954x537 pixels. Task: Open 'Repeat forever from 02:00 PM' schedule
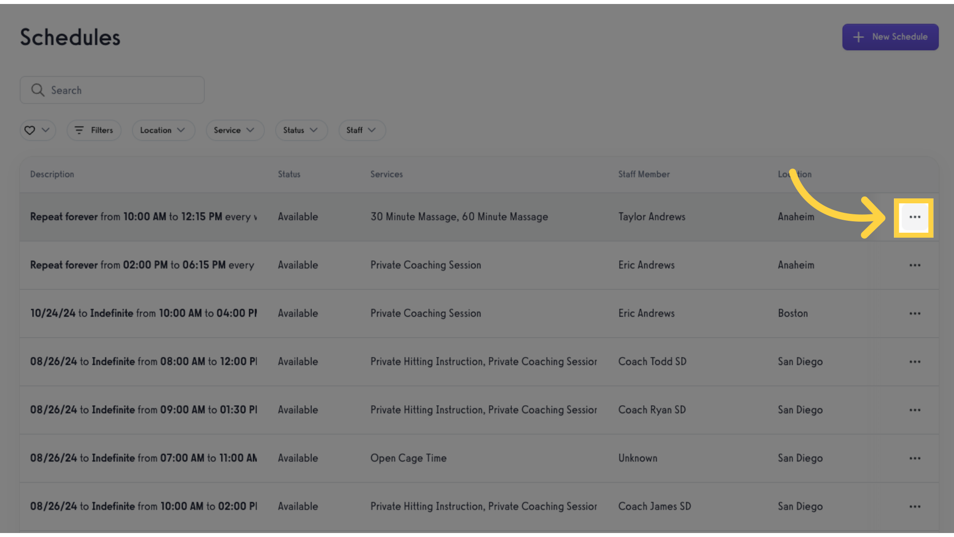tap(143, 265)
